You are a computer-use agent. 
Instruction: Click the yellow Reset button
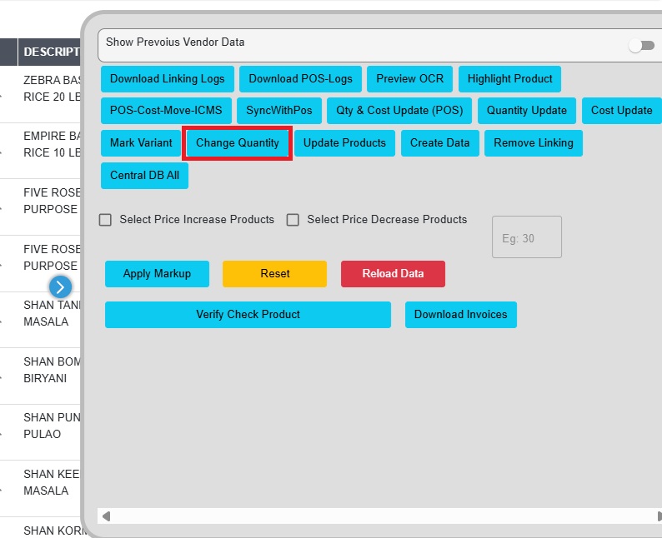274,274
